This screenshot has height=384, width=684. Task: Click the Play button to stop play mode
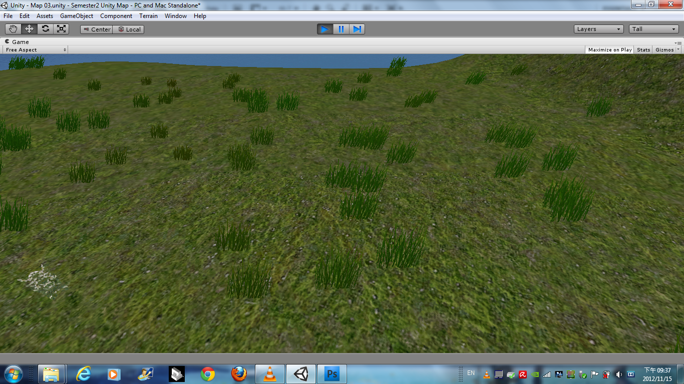[324, 28]
